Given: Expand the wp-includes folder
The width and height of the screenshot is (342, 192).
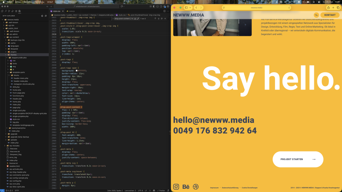Looking at the screenshot, I should coord(5,146).
